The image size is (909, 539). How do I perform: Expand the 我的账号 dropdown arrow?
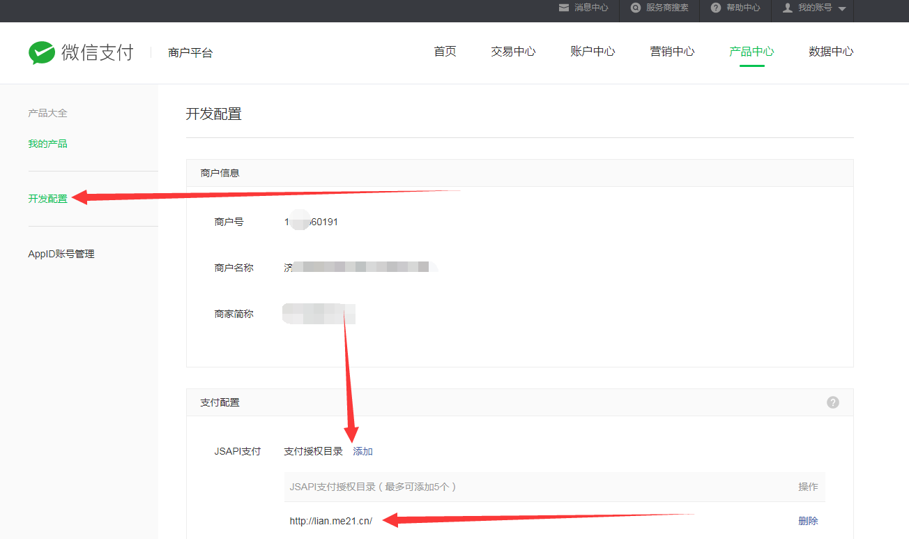(x=841, y=8)
